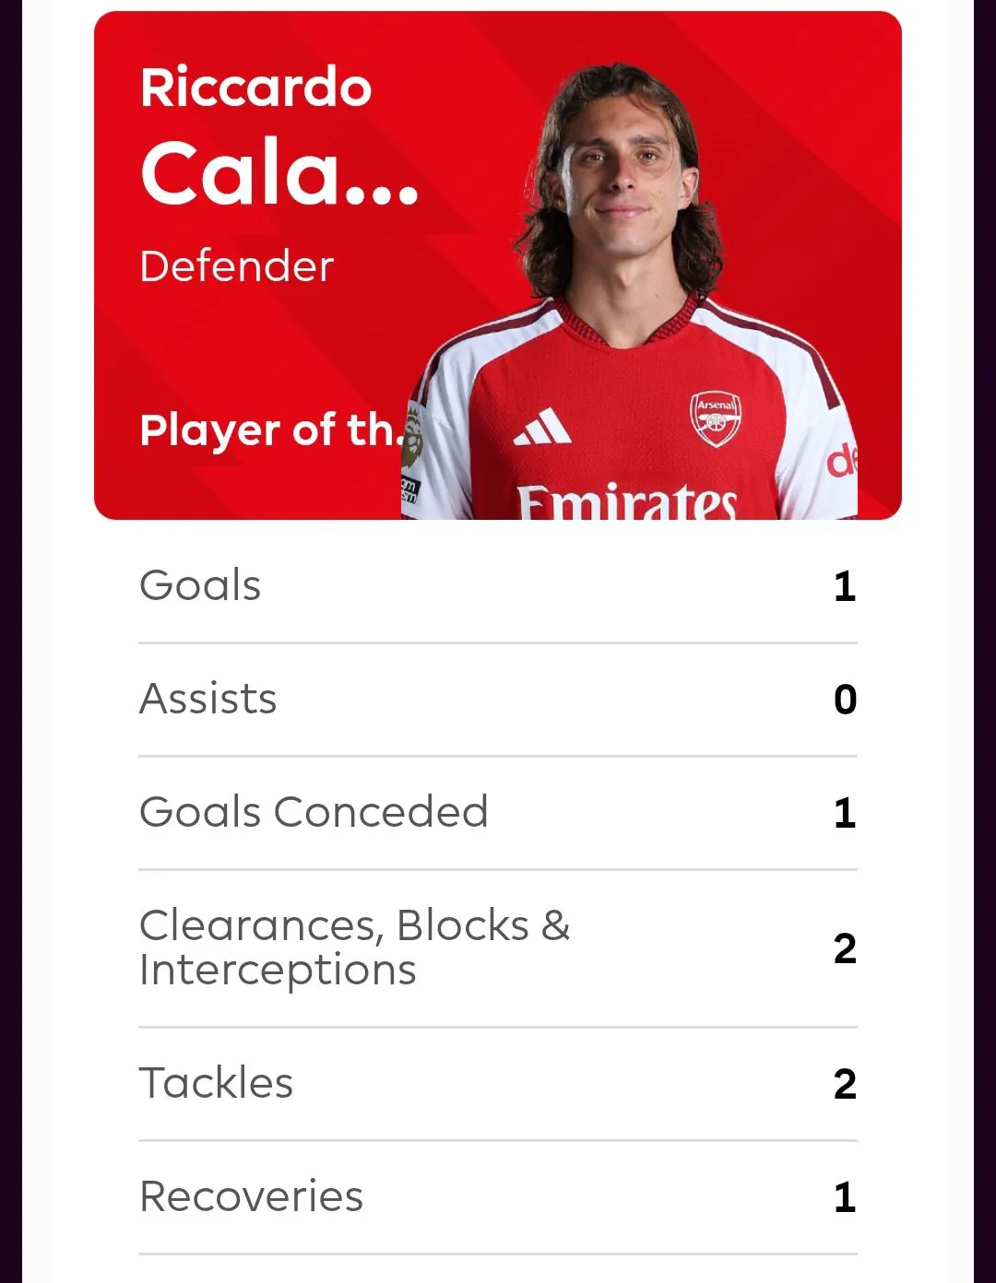Screen dimensions: 996x1283
Task: Select the Defender position label
Action: click(x=237, y=266)
